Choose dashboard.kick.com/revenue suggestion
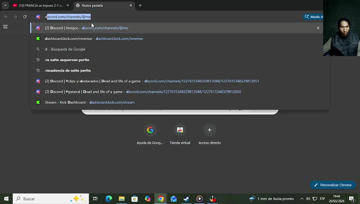This screenshot has height=204, width=360. click(180, 39)
